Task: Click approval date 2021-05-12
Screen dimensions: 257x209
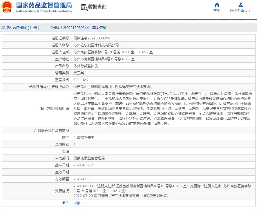Action: (83, 165)
